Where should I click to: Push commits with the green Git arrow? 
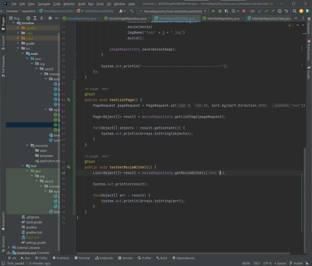click(x=273, y=11)
